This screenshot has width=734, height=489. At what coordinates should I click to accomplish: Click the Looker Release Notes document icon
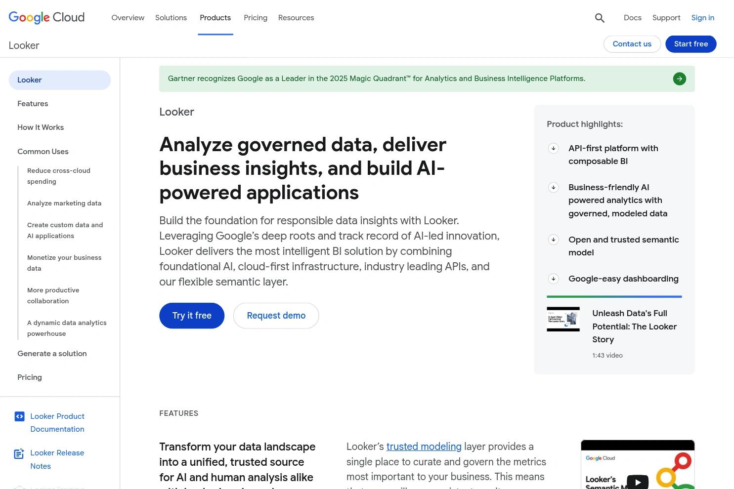pos(19,453)
